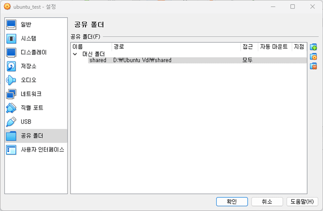The image size is (323, 211).
Task: Select the shared folder row entry
Action: click(98, 60)
